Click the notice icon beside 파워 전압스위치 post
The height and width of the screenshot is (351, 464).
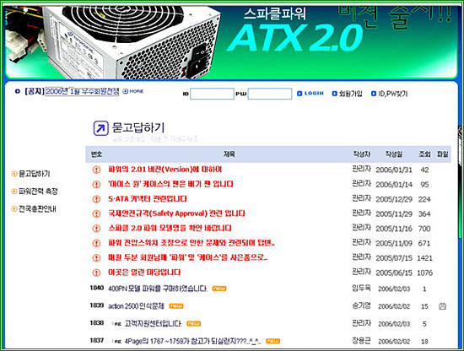[96, 243]
